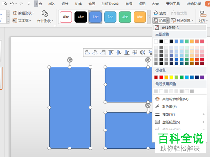Click the align horizontal center icon
This screenshot has height=157, width=210.
click(95, 52)
